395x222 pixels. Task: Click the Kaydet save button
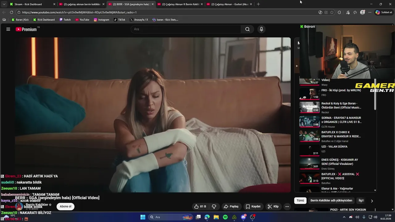[253, 207]
